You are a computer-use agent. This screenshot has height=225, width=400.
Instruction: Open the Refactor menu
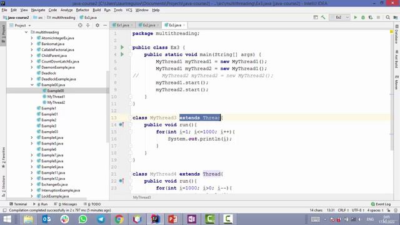pyautogui.click(x=82, y=10)
